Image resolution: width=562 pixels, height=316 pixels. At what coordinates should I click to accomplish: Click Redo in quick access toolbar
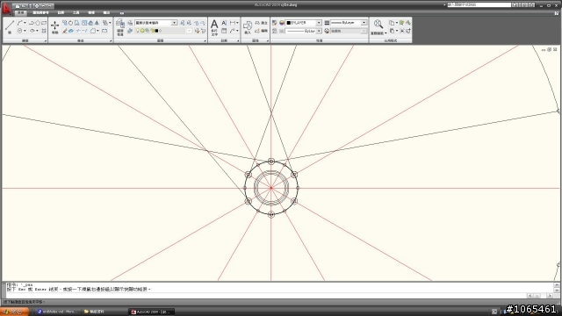49,6
